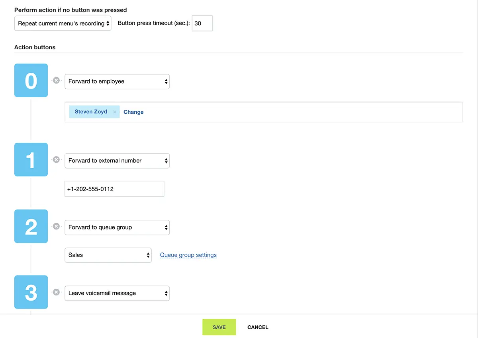Click the blue number 0 button tile
The height and width of the screenshot is (338, 478).
[31, 80]
